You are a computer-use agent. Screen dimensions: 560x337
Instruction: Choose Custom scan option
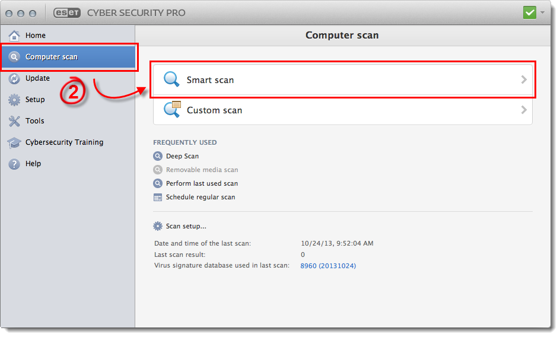(x=343, y=110)
